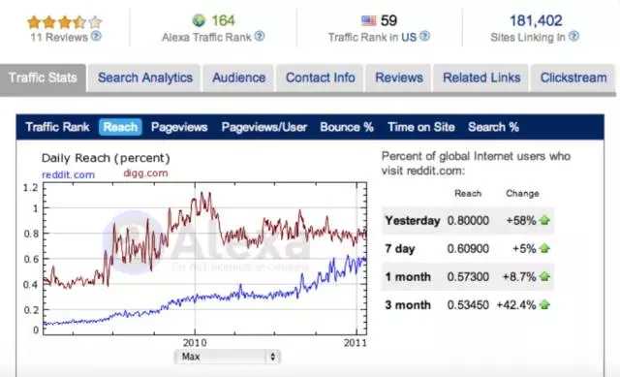
Task: Select the Reach chart option
Action: [x=120, y=127]
